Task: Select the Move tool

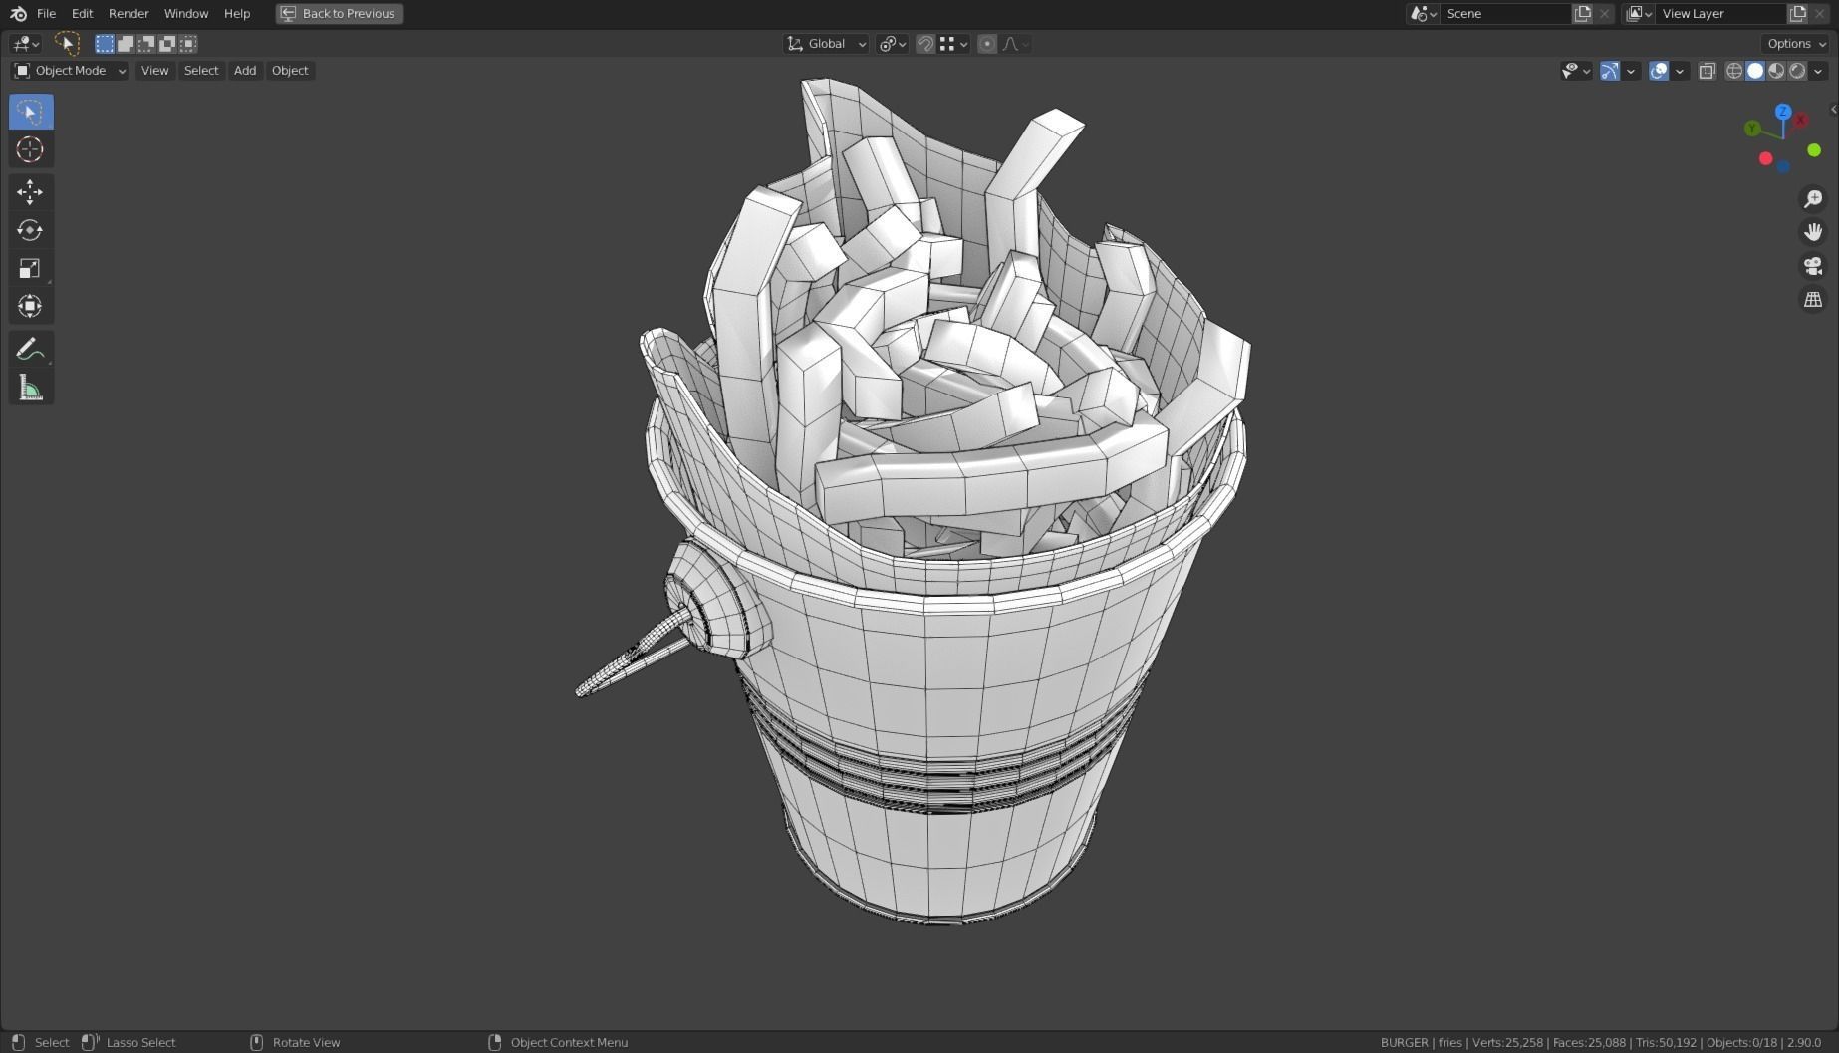Action: (x=31, y=192)
